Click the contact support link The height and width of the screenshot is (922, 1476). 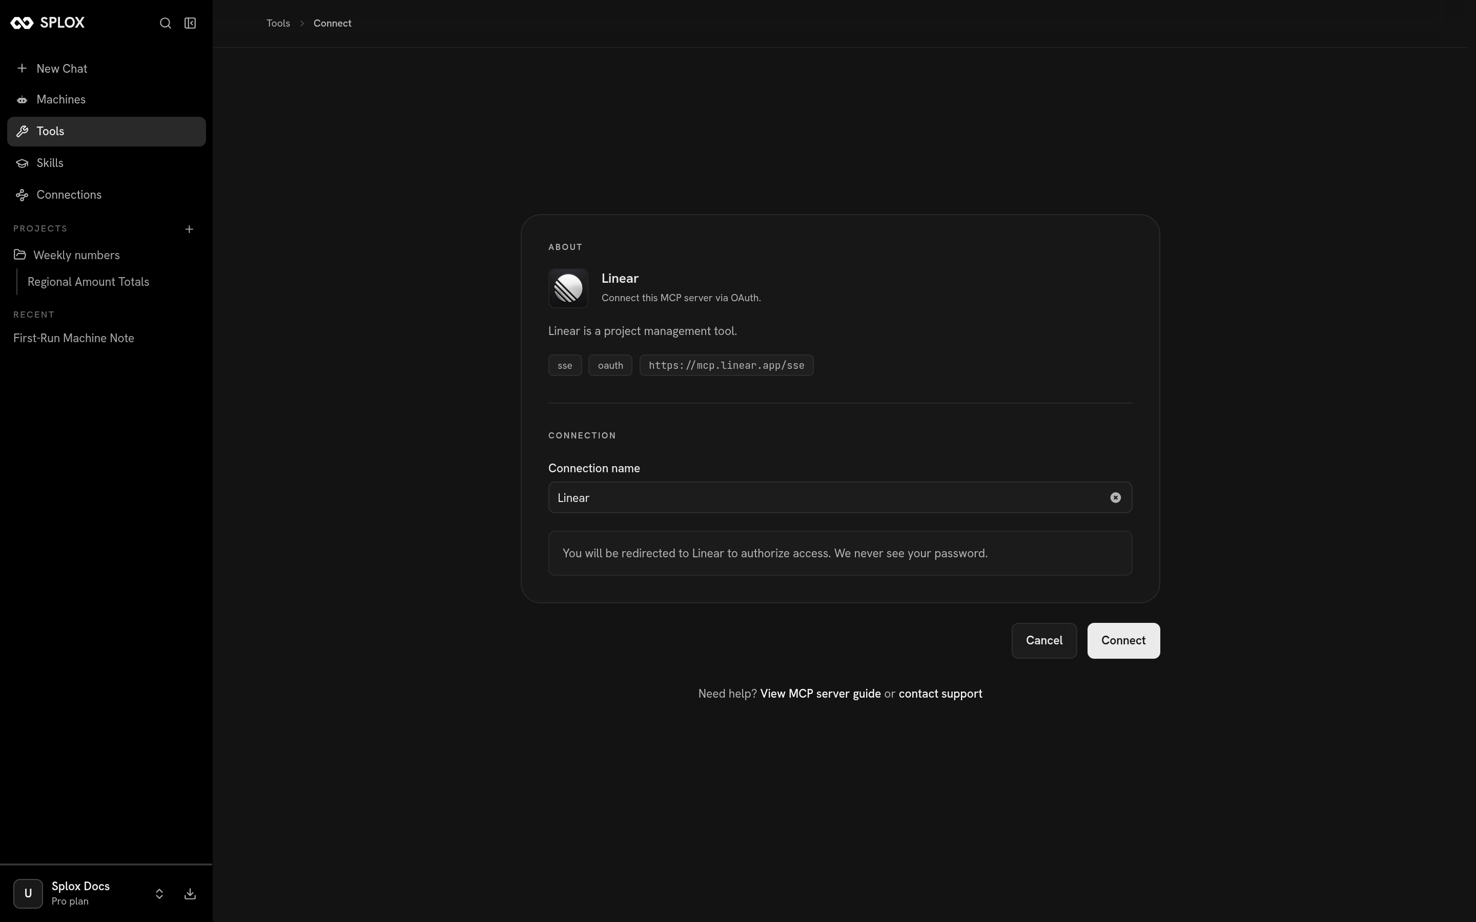click(x=940, y=694)
